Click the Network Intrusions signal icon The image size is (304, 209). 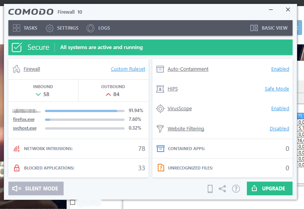click(16, 149)
